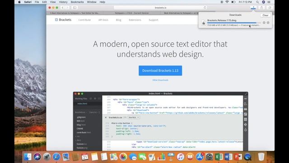This screenshot has width=289, height=163.
Task: Launch Siri from the Dock
Action: pos(37,157)
